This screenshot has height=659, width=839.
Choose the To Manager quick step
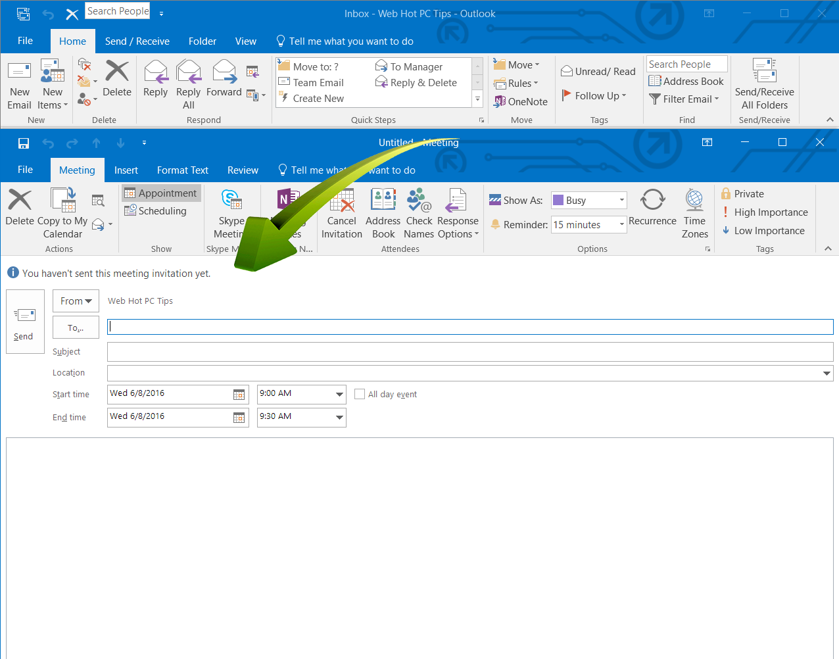click(409, 66)
